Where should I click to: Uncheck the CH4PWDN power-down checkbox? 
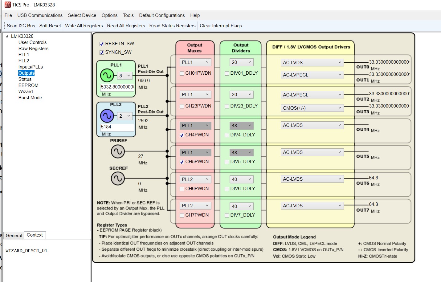click(x=182, y=135)
